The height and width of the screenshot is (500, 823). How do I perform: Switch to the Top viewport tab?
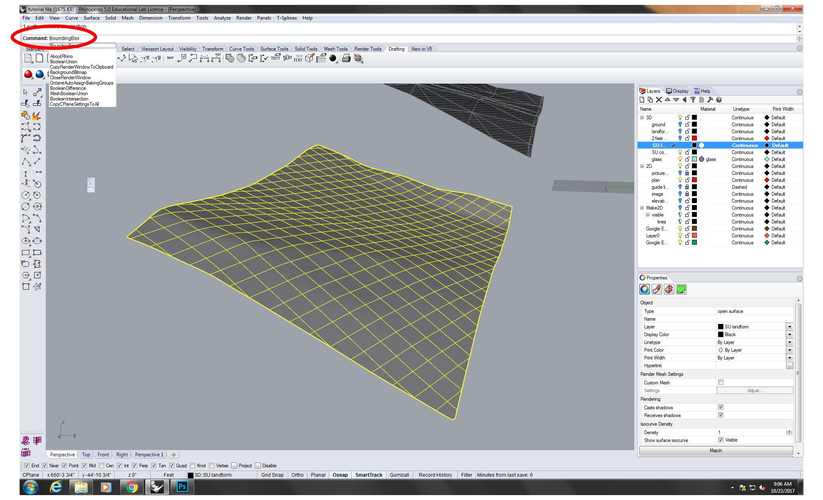[x=86, y=455]
